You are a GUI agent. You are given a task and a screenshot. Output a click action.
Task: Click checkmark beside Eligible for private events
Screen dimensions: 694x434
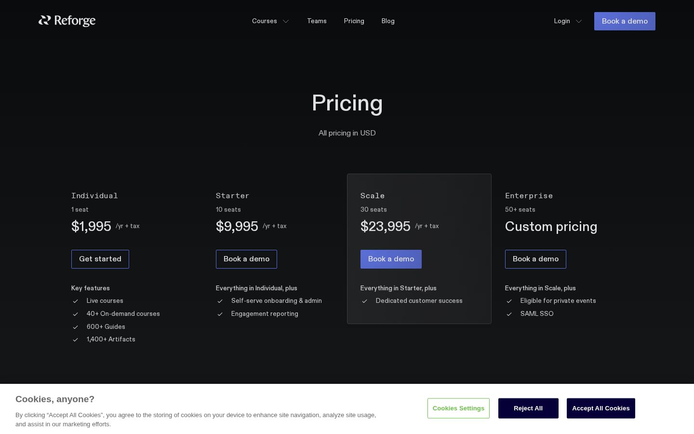tap(509, 301)
